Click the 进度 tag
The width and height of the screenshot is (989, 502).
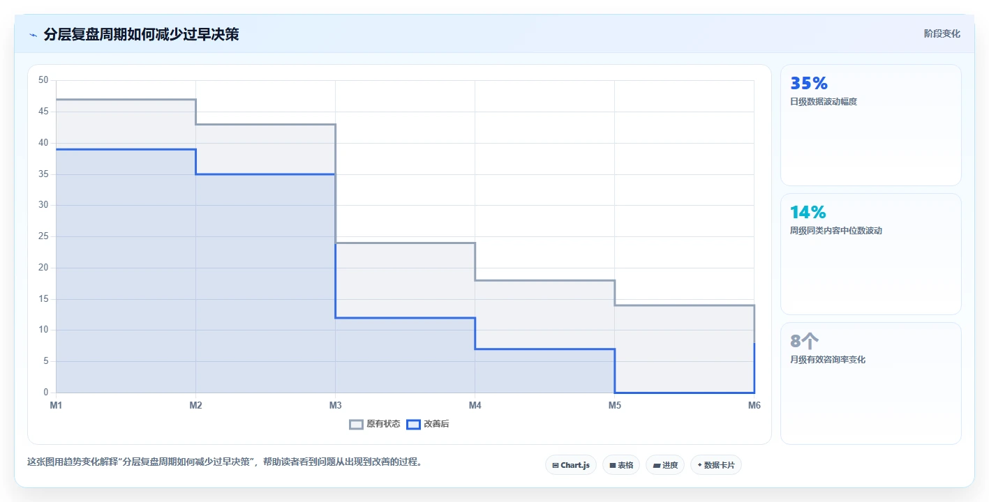point(665,465)
